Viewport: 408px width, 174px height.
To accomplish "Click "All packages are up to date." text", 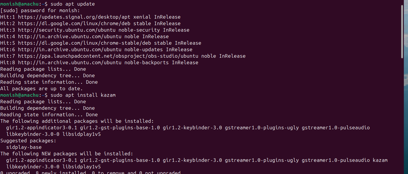I will pos(42,88).
